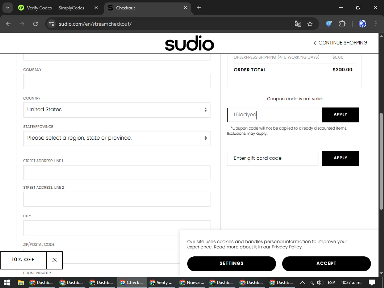Click 'Coupon code is not valid' message
The height and width of the screenshot is (288, 384).
click(x=294, y=99)
